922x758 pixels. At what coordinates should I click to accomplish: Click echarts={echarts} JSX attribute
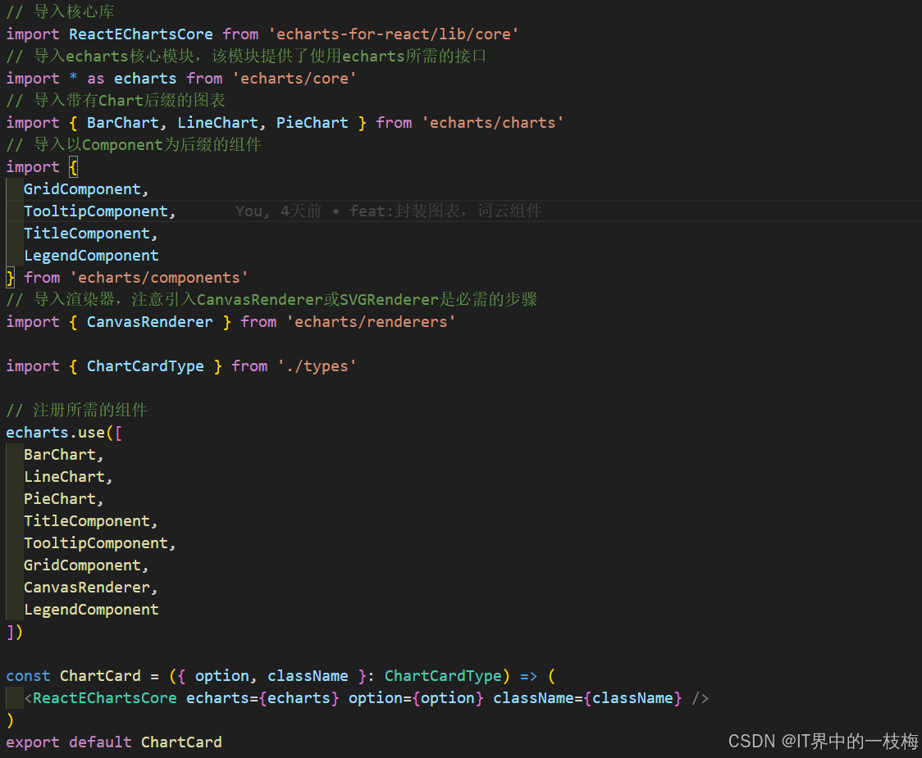coord(262,698)
